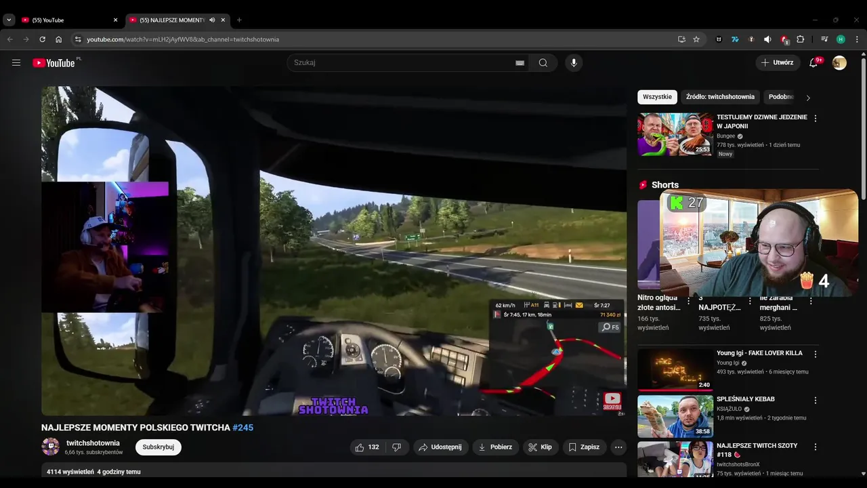Select the Podobne filter chip

780,97
